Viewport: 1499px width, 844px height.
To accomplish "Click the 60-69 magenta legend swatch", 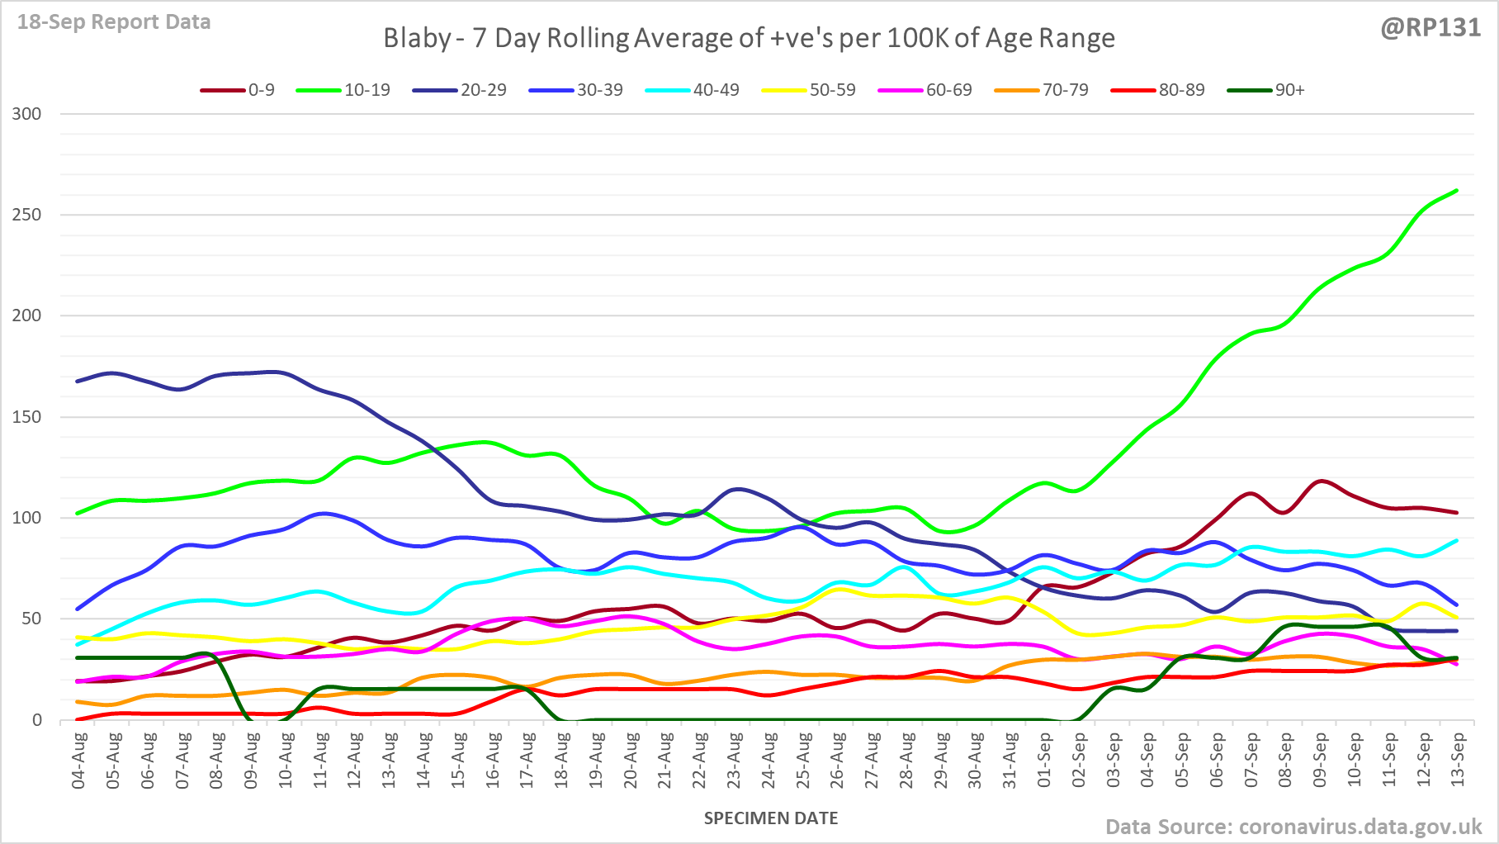I will 901,90.
